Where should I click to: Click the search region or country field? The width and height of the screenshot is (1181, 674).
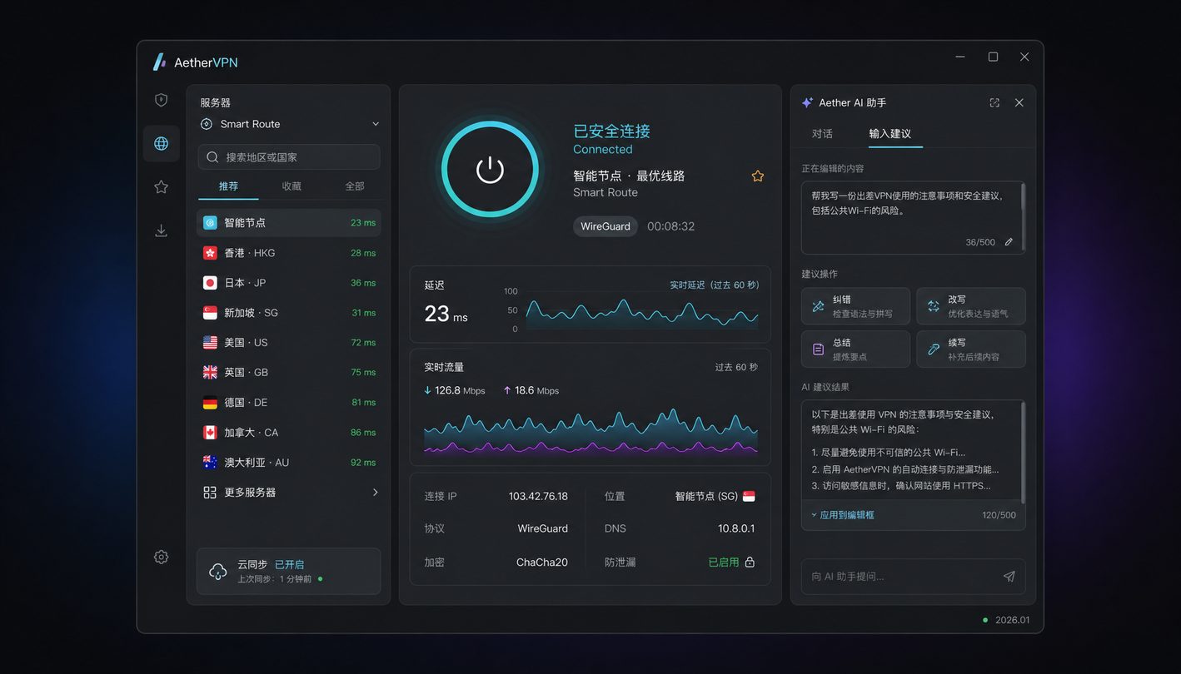click(x=289, y=157)
